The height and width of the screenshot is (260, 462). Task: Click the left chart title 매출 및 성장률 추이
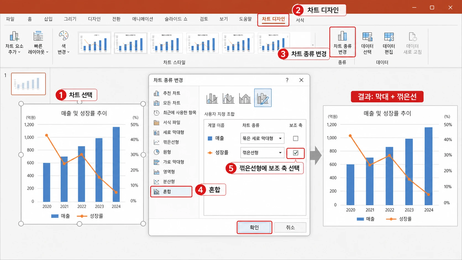point(84,113)
